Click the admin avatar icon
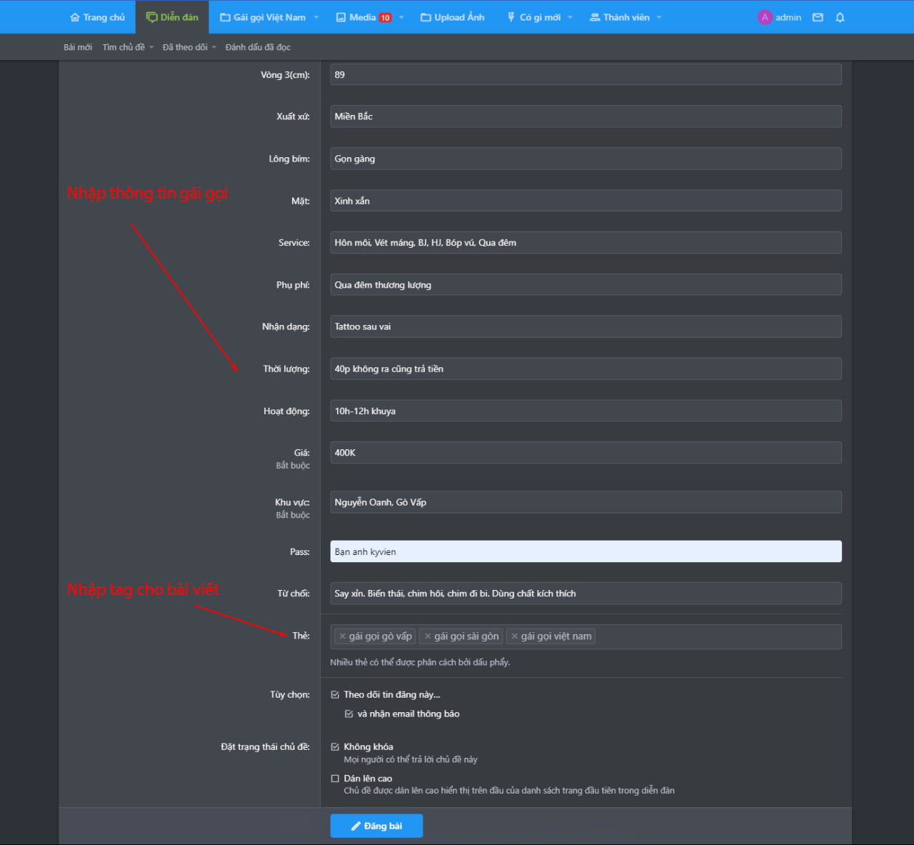The height and width of the screenshot is (845, 914). [765, 17]
